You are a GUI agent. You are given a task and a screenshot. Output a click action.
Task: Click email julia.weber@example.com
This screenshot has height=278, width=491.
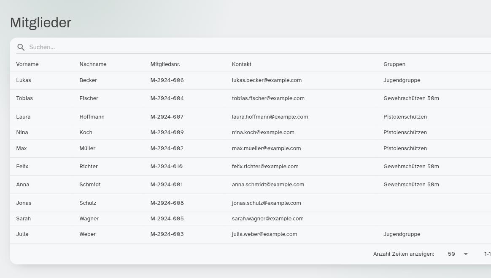(x=264, y=234)
